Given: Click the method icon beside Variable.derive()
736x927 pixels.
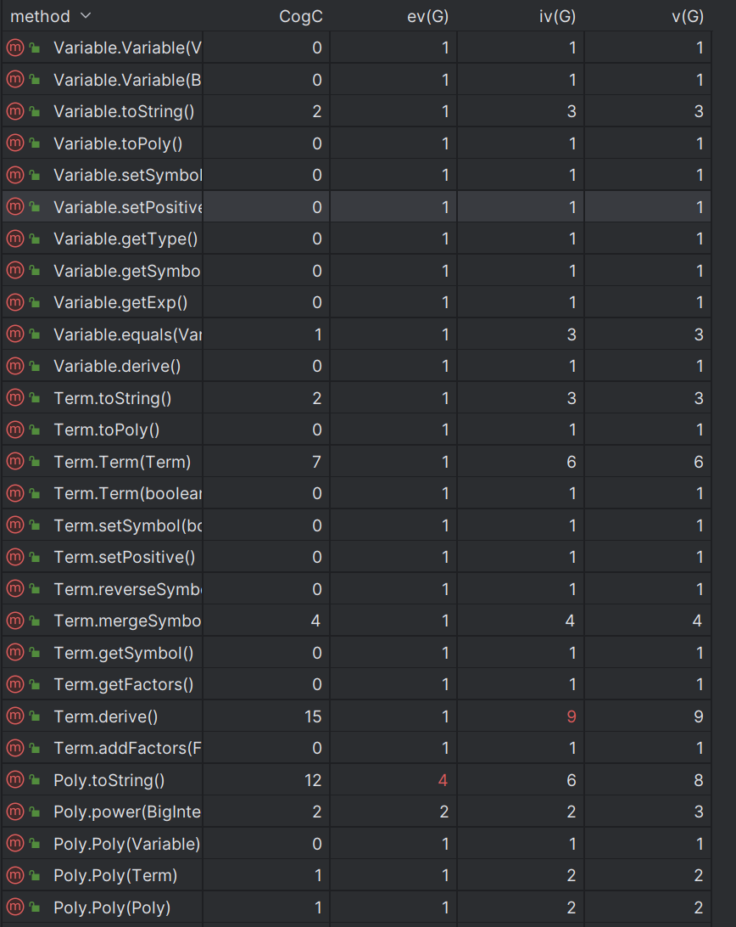Looking at the screenshot, I should point(14,366).
